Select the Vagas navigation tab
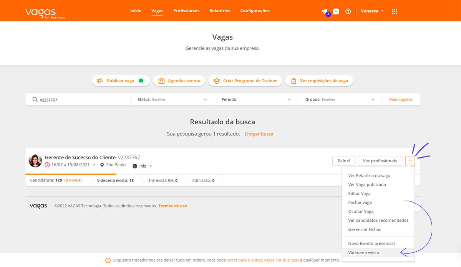 tap(158, 11)
